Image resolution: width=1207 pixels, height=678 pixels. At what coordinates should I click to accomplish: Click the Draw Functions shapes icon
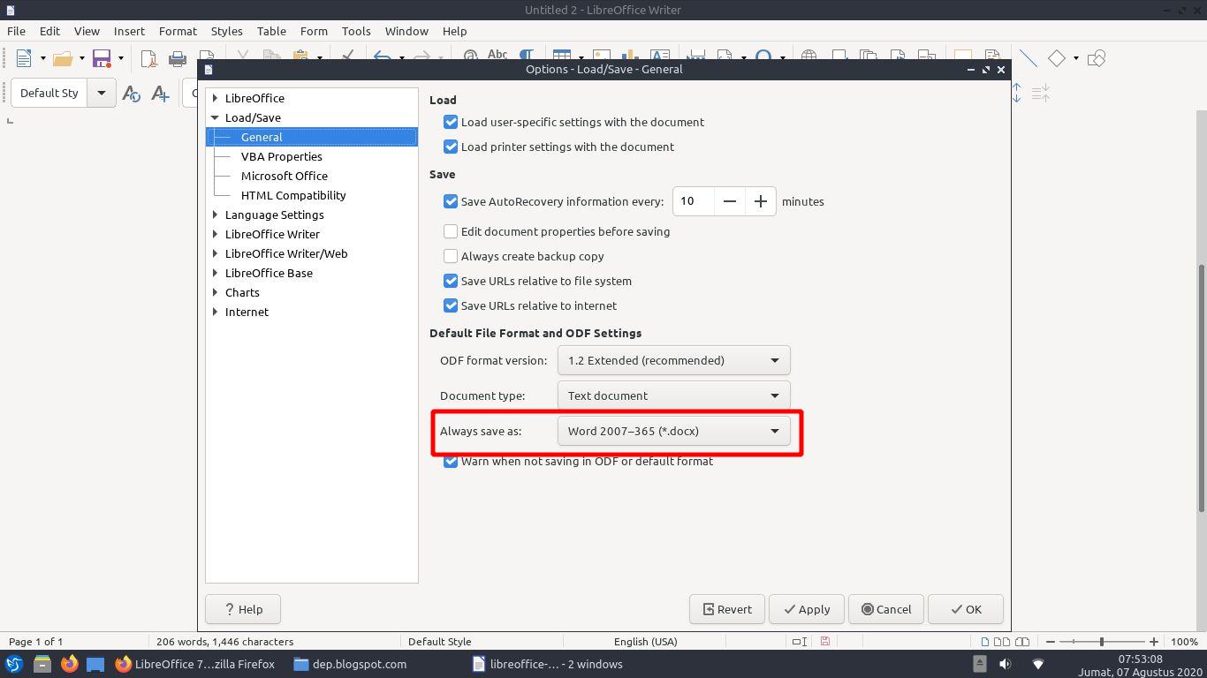[x=1097, y=58]
